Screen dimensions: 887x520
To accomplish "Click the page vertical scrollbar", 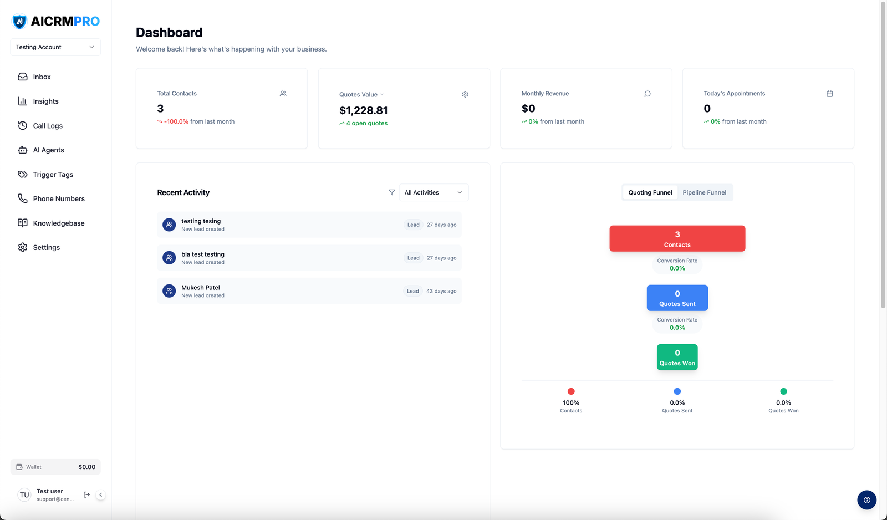I will [883, 155].
